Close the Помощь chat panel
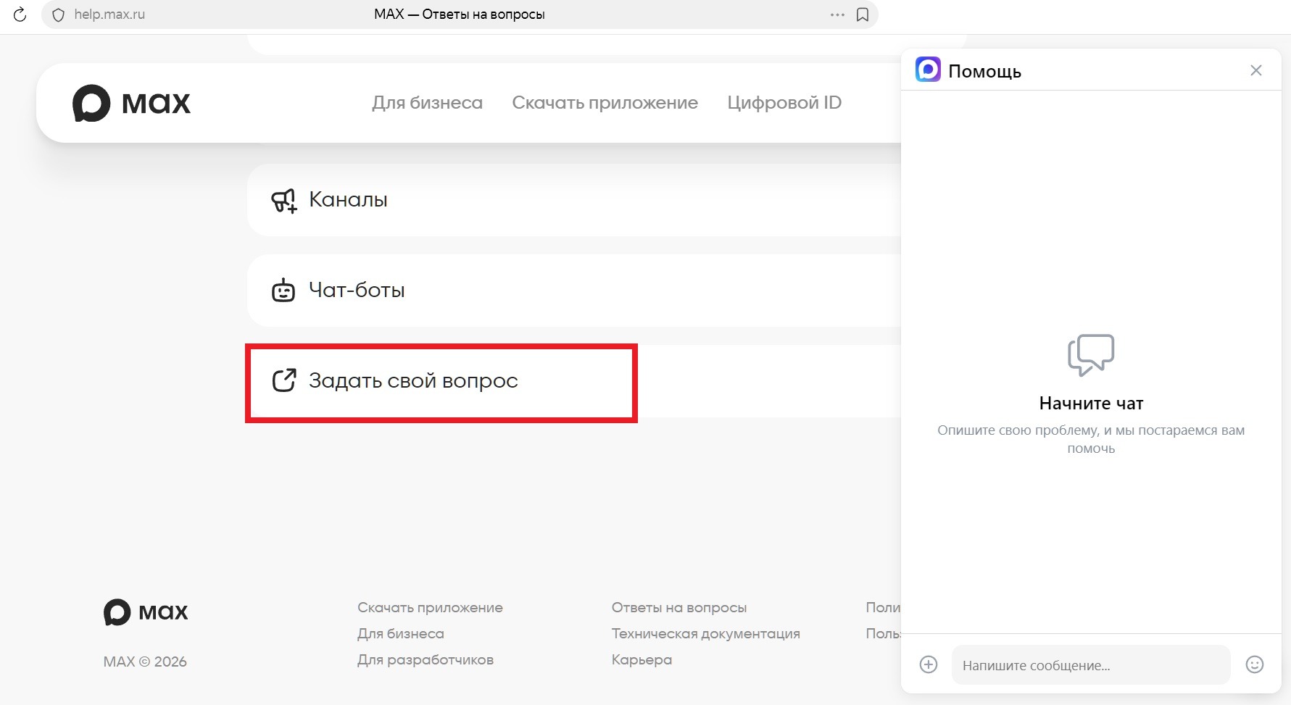 click(x=1255, y=70)
